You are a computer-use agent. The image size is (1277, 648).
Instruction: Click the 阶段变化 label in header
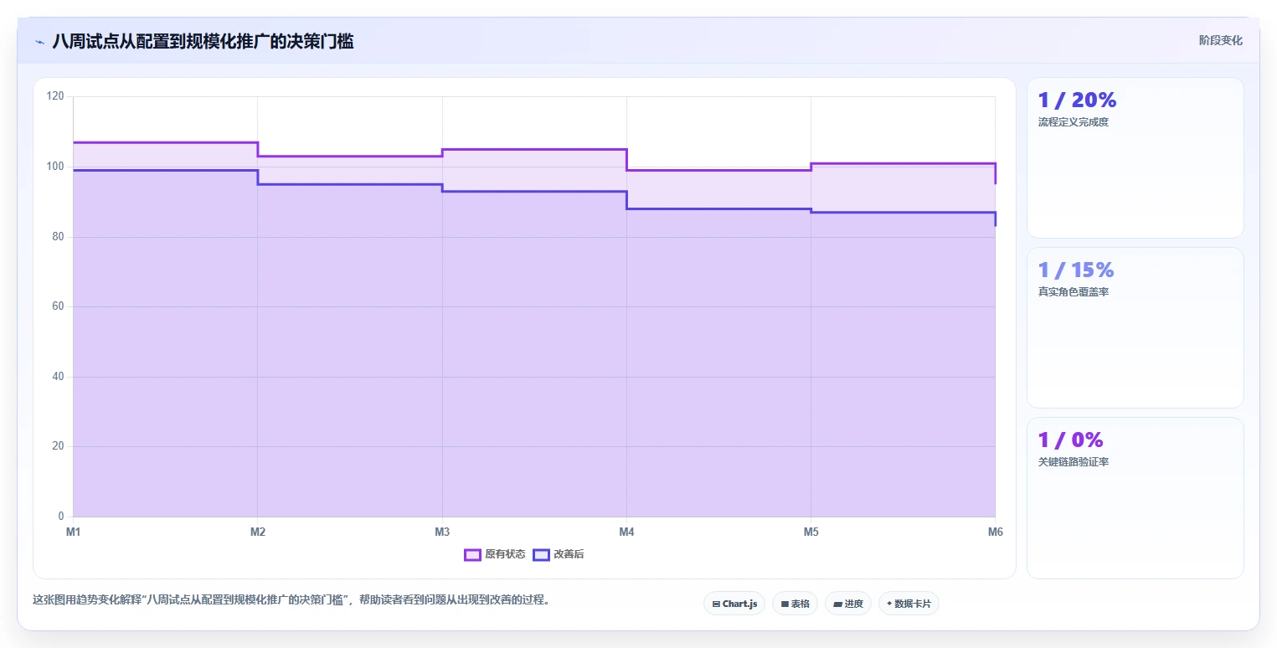pyautogui.click(x=1221, y=40)
